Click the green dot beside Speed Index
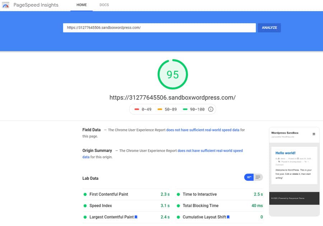The image size is (323, 226). tap(85, 206)
